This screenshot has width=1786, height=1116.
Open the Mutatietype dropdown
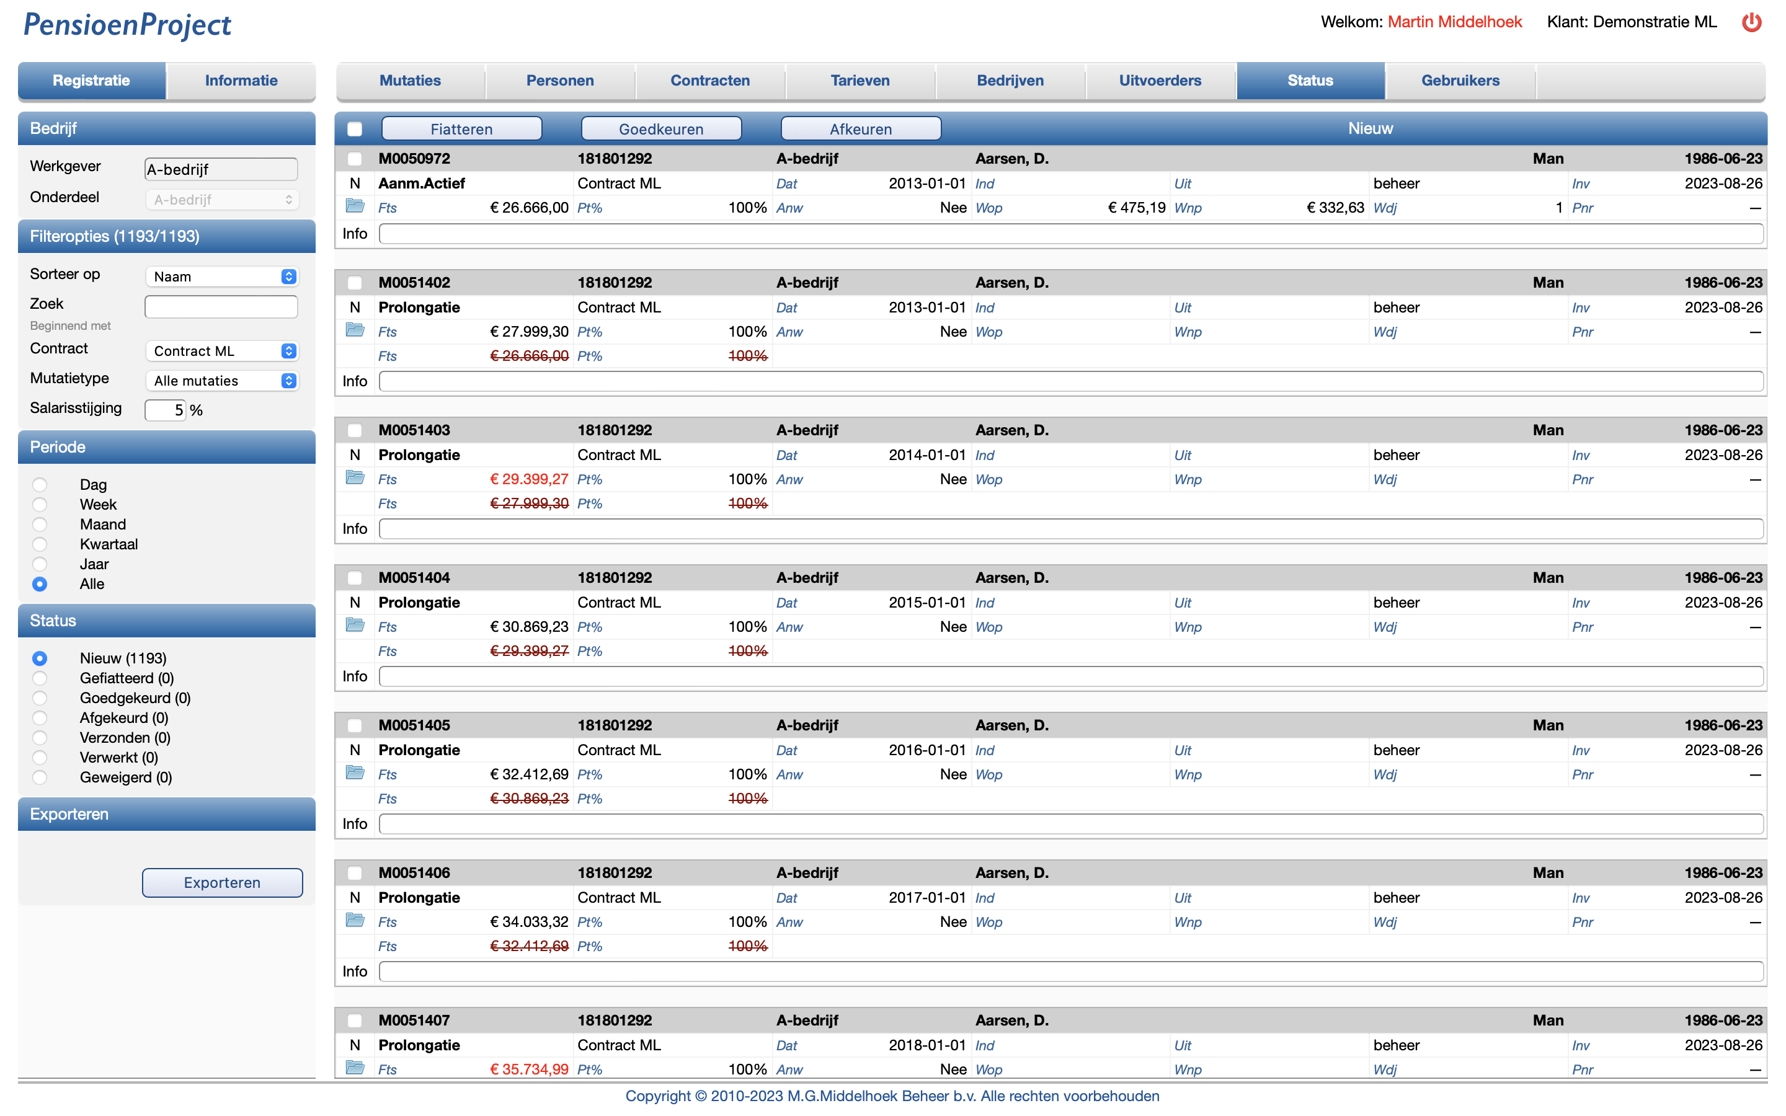click(x=221, y=380)
